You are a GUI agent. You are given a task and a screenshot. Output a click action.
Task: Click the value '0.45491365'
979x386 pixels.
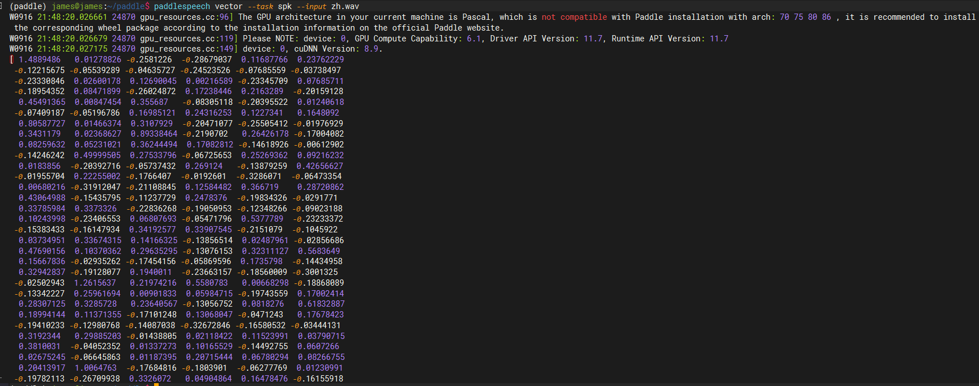[42, 102]
